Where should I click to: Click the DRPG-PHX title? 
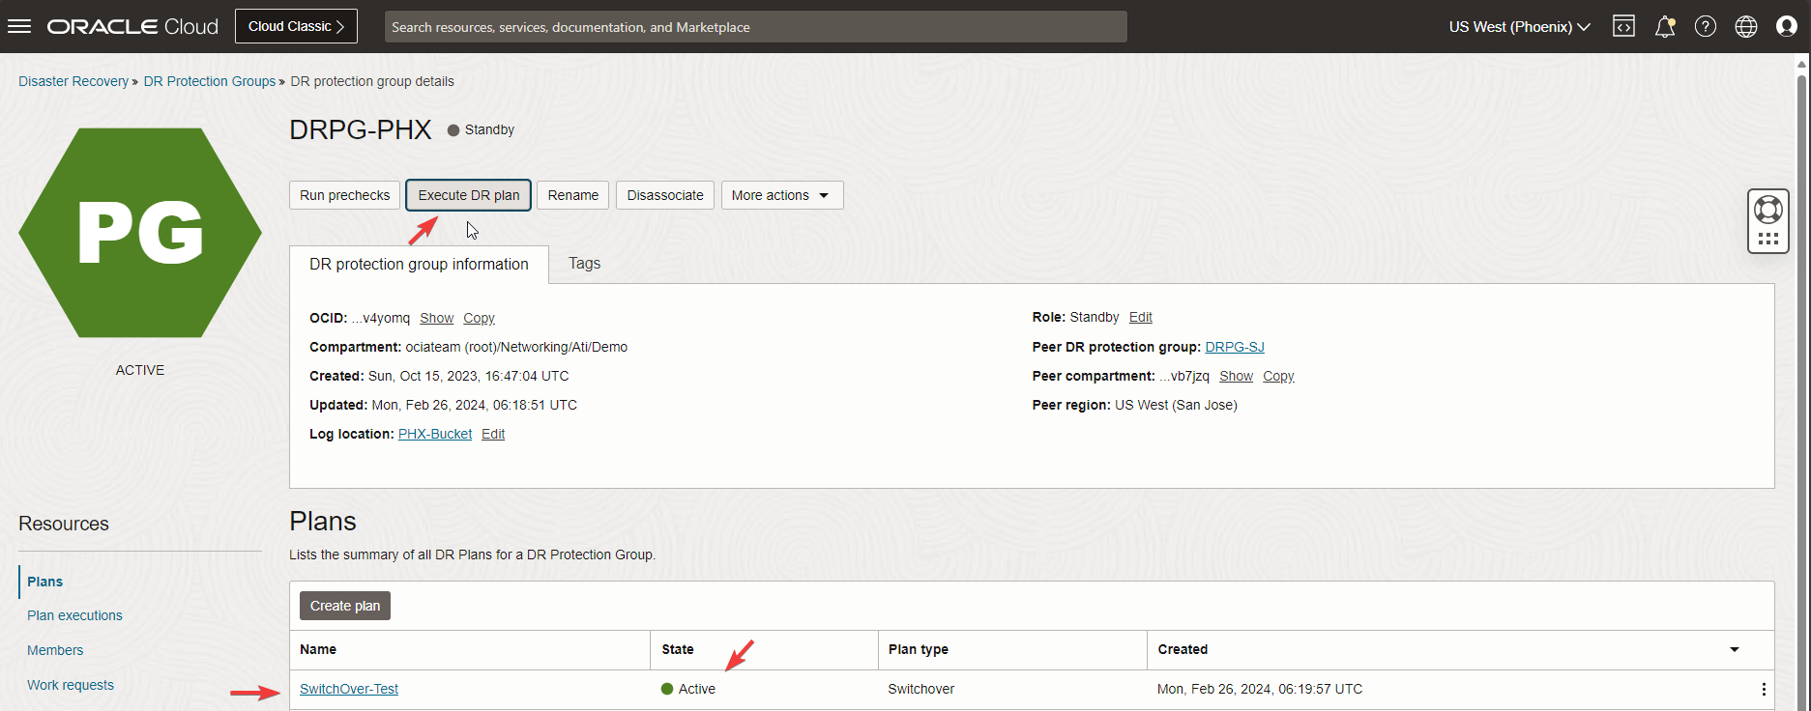pyautogui.click(x=361, y=129)
